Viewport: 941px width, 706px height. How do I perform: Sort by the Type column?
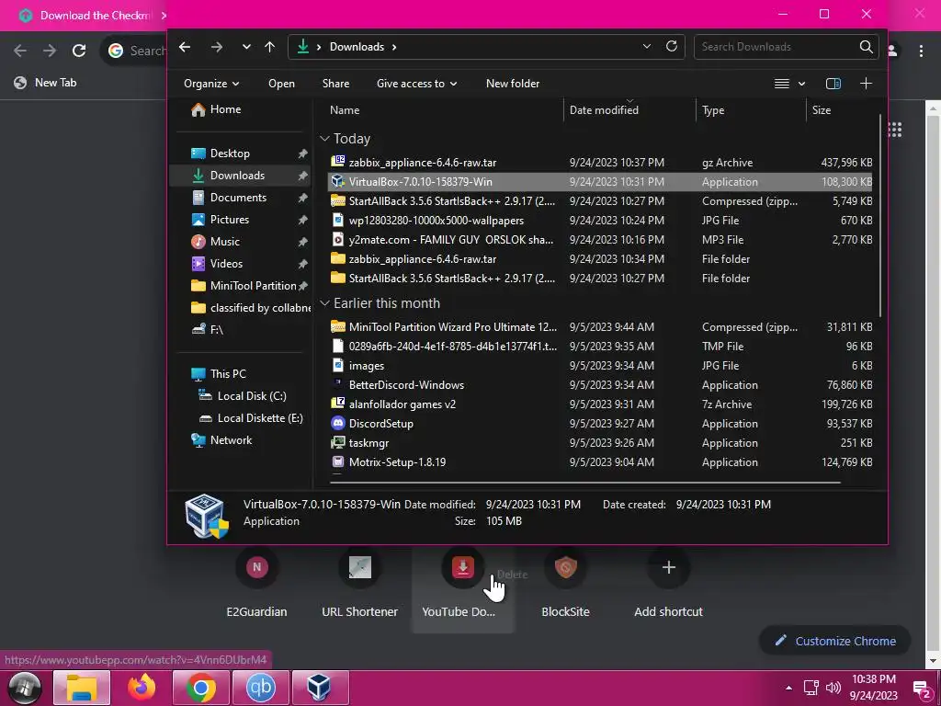713,110
